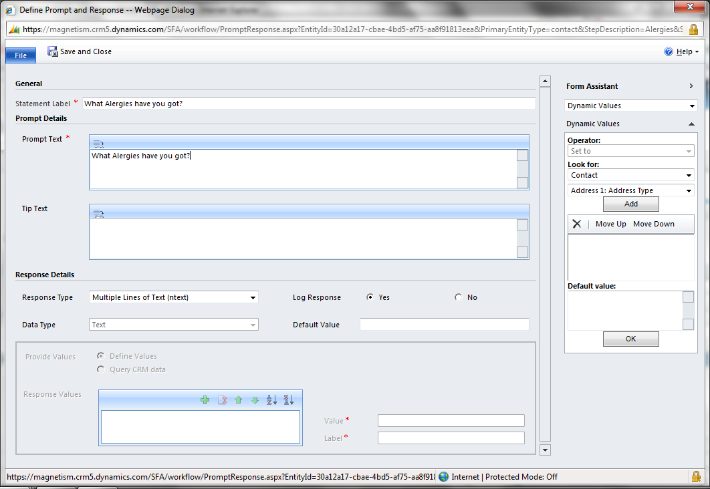Click the blue Help question mark icon

(x=668, y=51)
